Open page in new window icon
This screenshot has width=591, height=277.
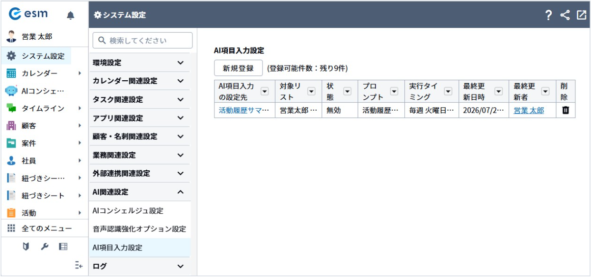click(x=581, y=15)
